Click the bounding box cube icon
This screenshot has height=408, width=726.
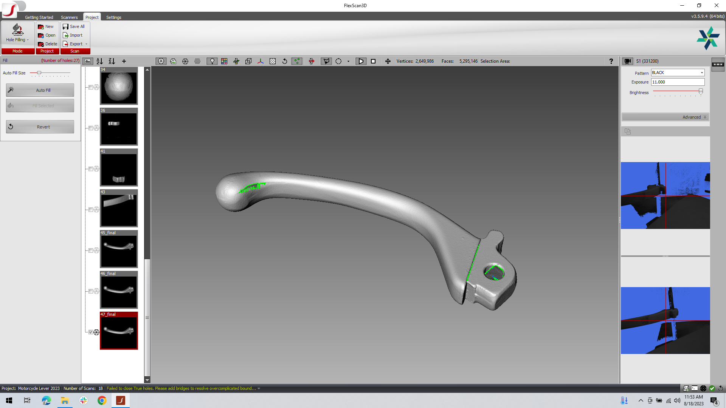point(248,61)
